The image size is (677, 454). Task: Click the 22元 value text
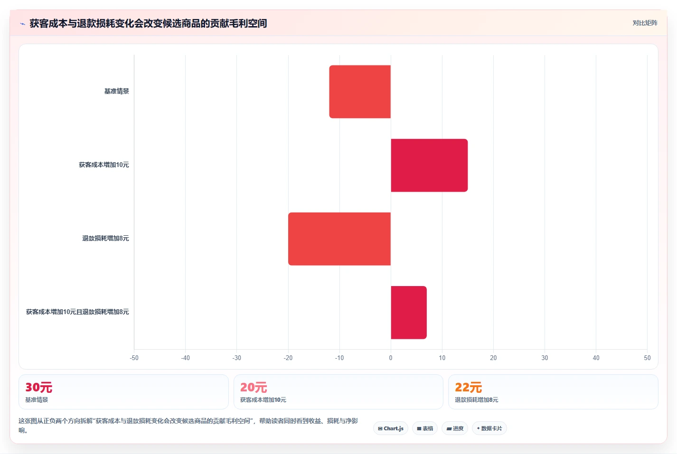(x=469, y=388)
